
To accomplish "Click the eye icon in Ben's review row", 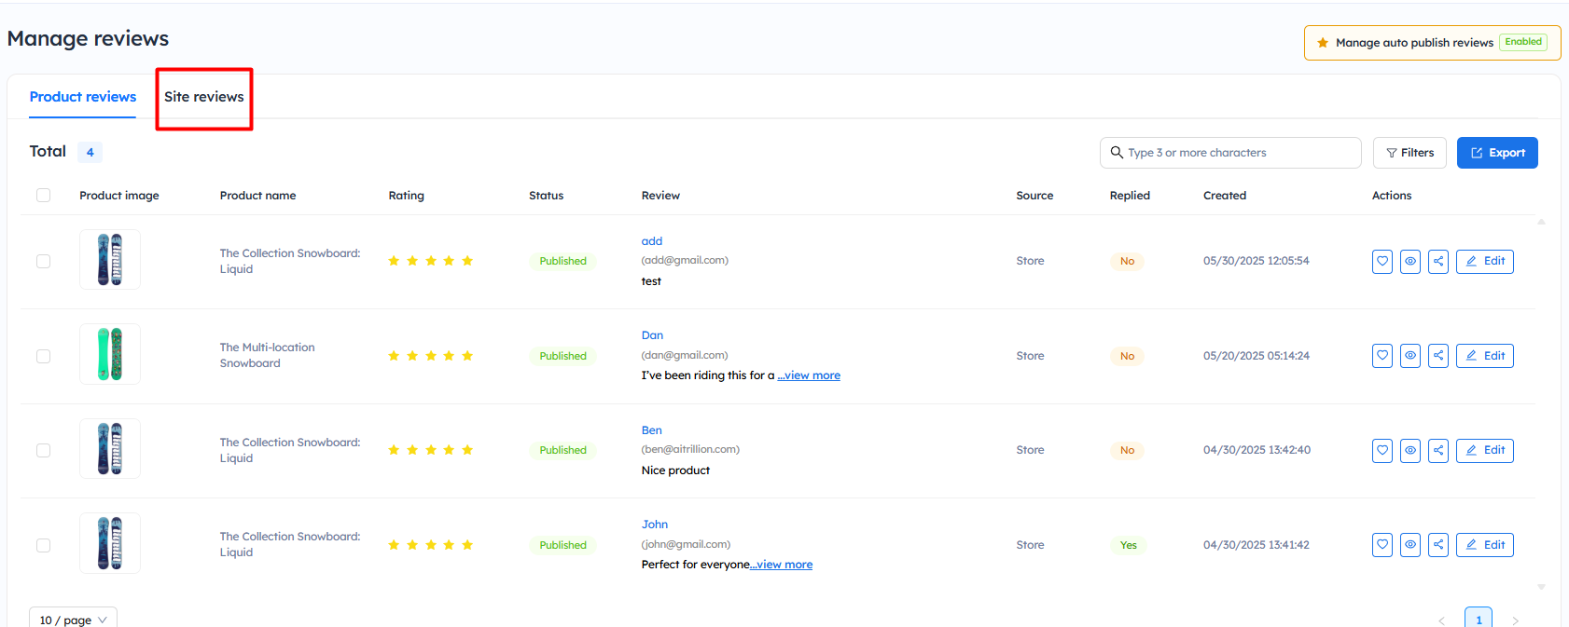I will (x=1410, y=451).
